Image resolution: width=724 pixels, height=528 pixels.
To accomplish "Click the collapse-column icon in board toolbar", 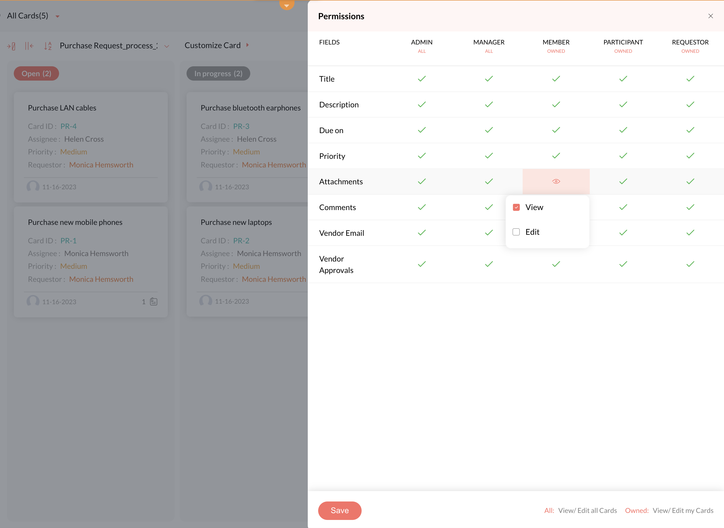I will click(x=11, y=46).
